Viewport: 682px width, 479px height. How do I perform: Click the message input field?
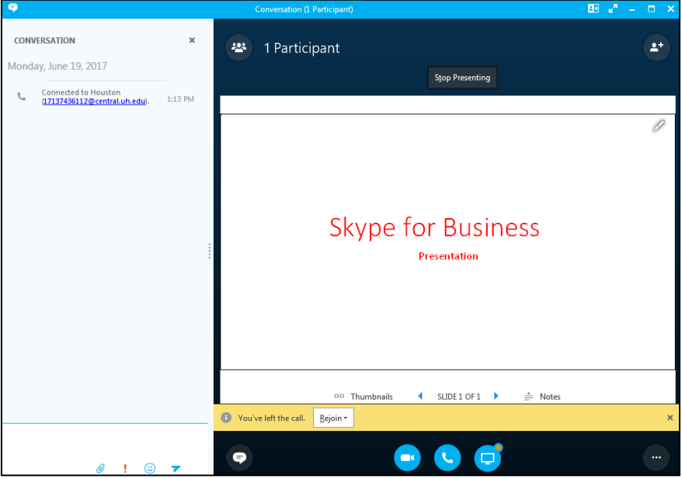pyautogui.click(x=105, y=443)
